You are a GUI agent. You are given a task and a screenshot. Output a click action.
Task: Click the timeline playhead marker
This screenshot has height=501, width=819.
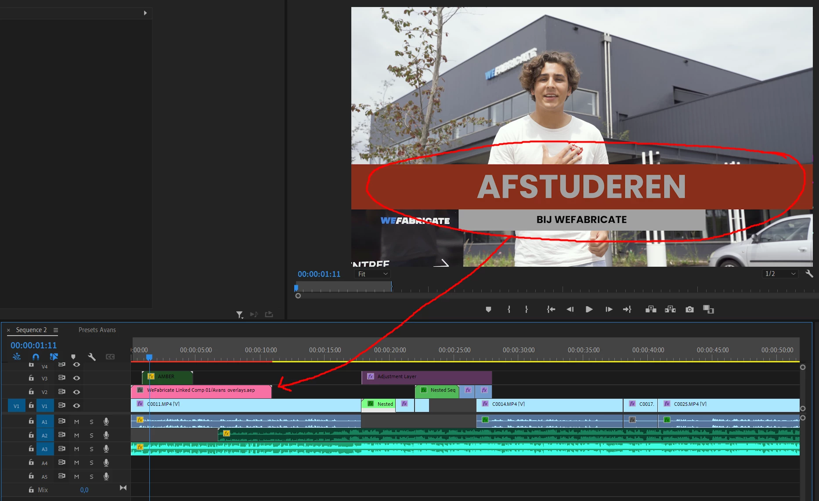tap(149, 357)
